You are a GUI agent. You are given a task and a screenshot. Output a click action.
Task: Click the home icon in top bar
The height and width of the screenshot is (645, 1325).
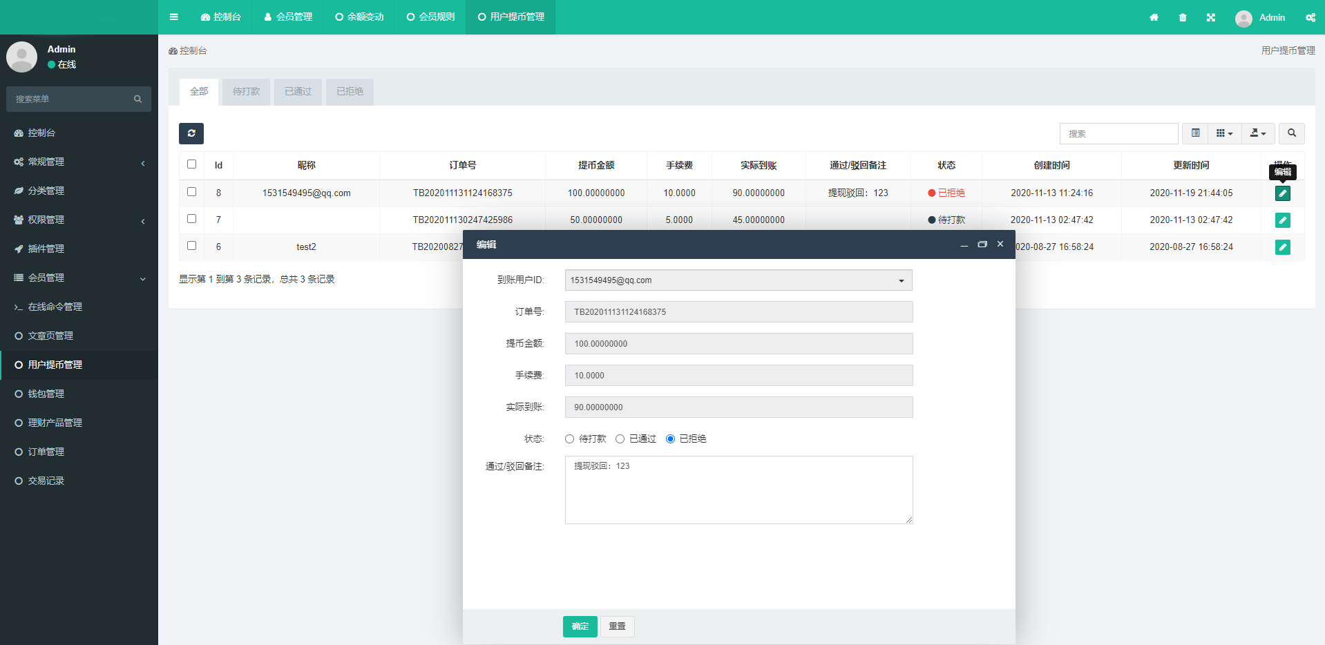click(1154, 17)
